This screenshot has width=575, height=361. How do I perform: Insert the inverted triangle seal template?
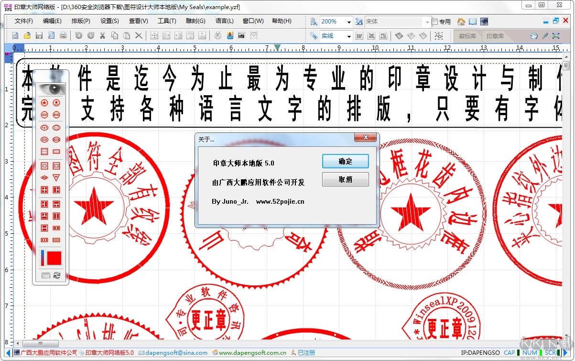[x=56, y=177]
